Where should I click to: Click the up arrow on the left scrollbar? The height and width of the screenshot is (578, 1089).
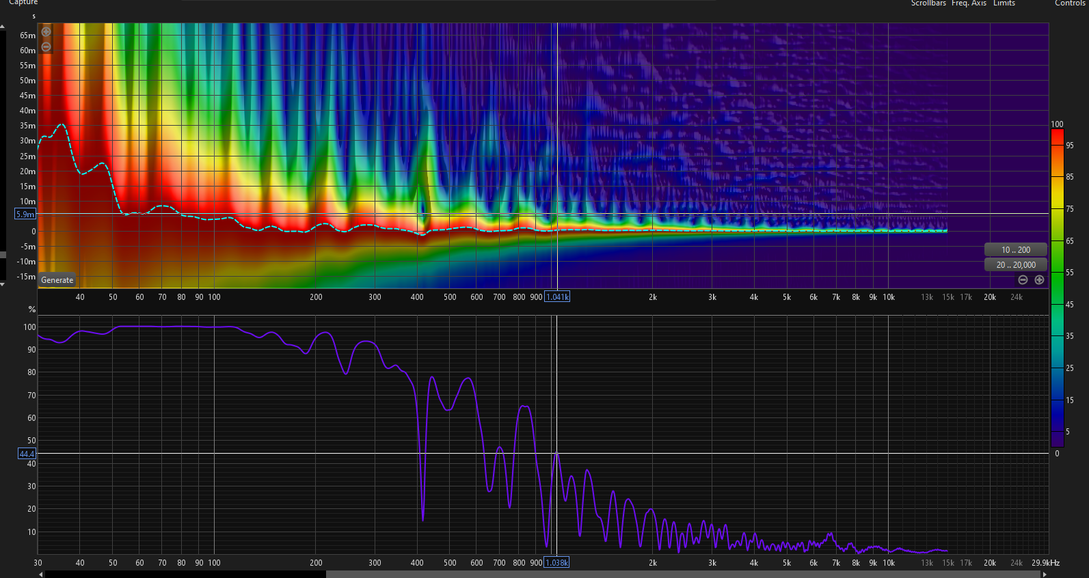[3, 27]
